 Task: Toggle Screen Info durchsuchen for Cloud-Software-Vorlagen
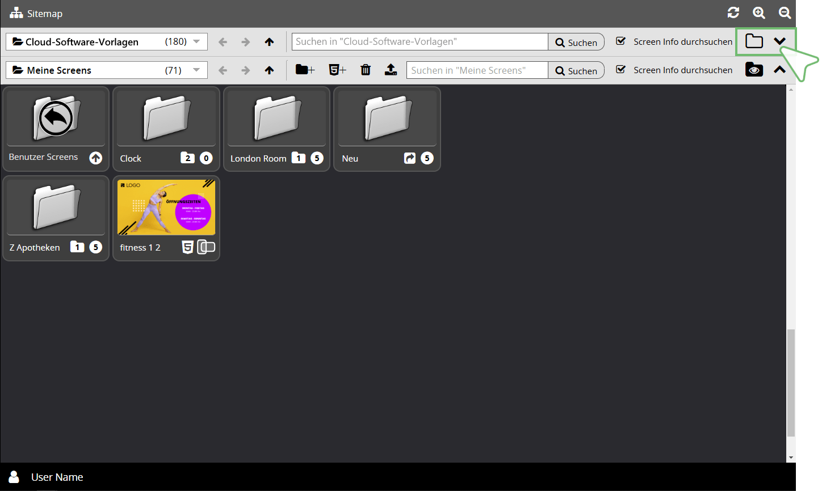tap(621, 41)
